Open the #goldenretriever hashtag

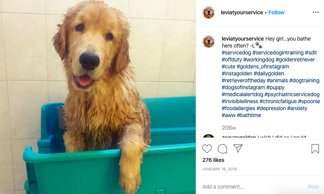[x=295, y=60]
